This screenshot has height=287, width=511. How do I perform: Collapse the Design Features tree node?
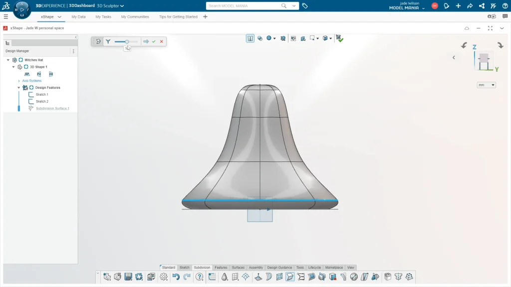click(x=19, y=88)
